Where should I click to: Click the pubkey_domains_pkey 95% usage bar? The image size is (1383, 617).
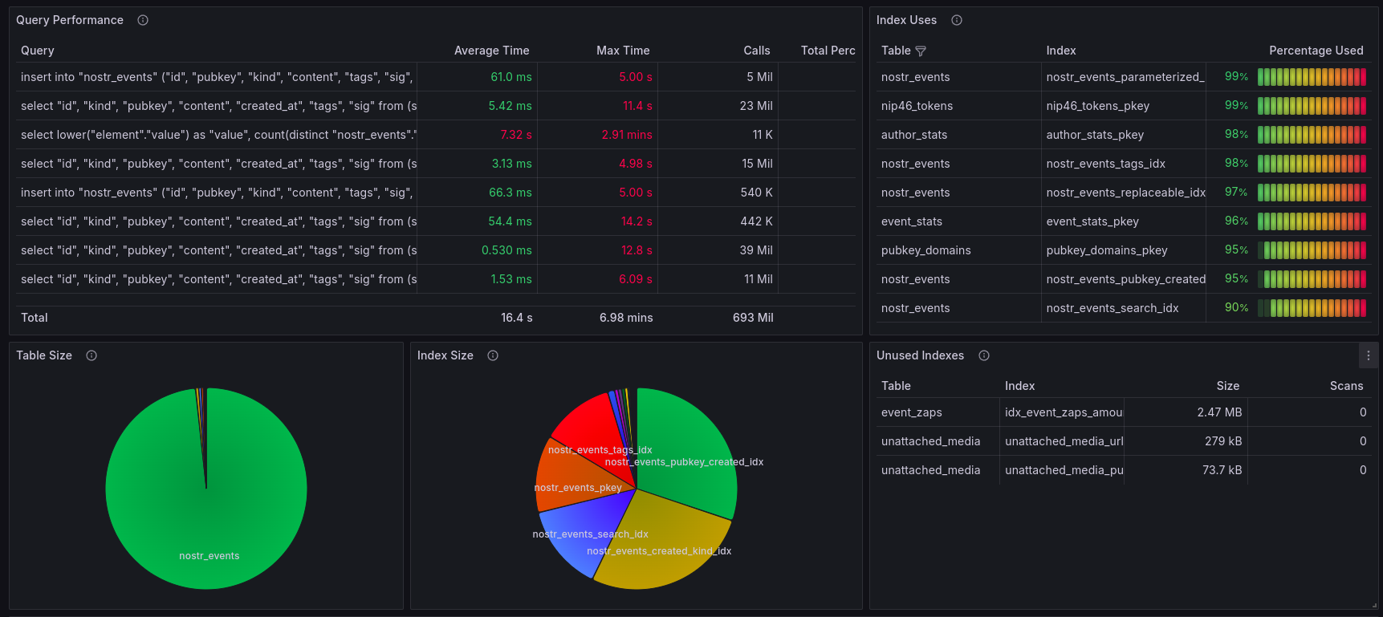1312,250
